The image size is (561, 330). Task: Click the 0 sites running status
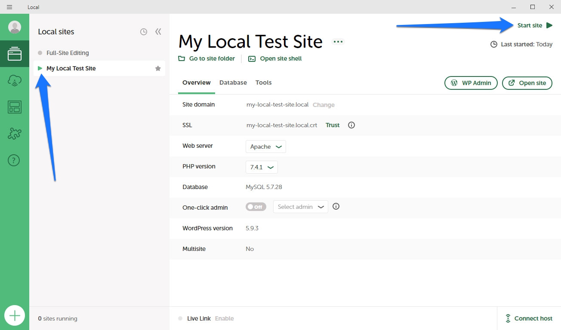coord(58,318)
